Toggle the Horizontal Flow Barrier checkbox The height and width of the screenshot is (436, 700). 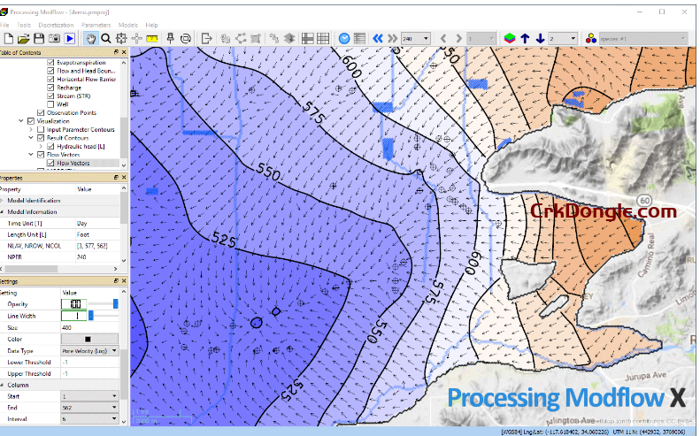51,79
